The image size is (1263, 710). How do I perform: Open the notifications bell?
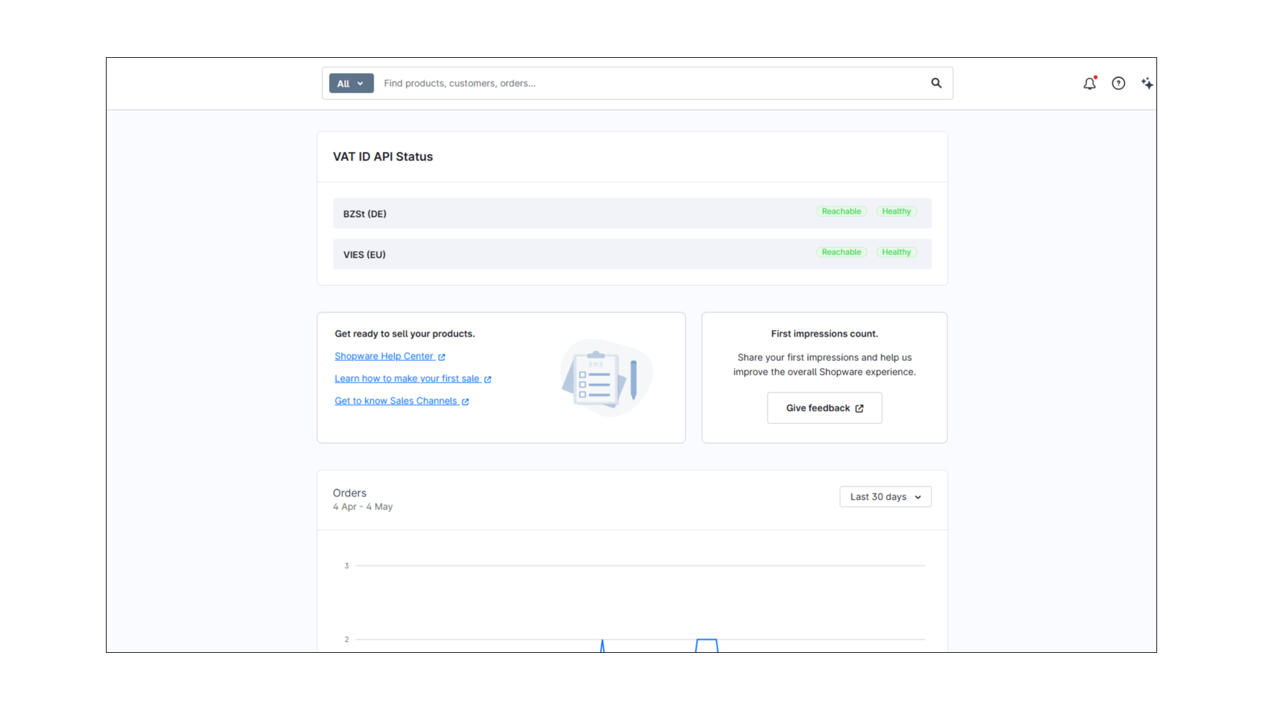tap(1089, 83)
